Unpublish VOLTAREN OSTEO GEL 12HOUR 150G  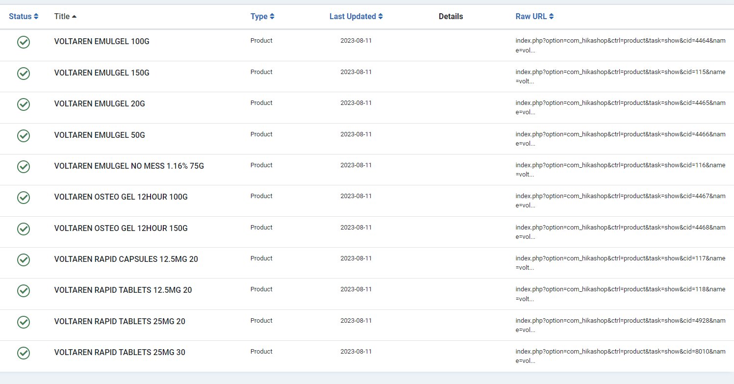click(x=24, y=229)
